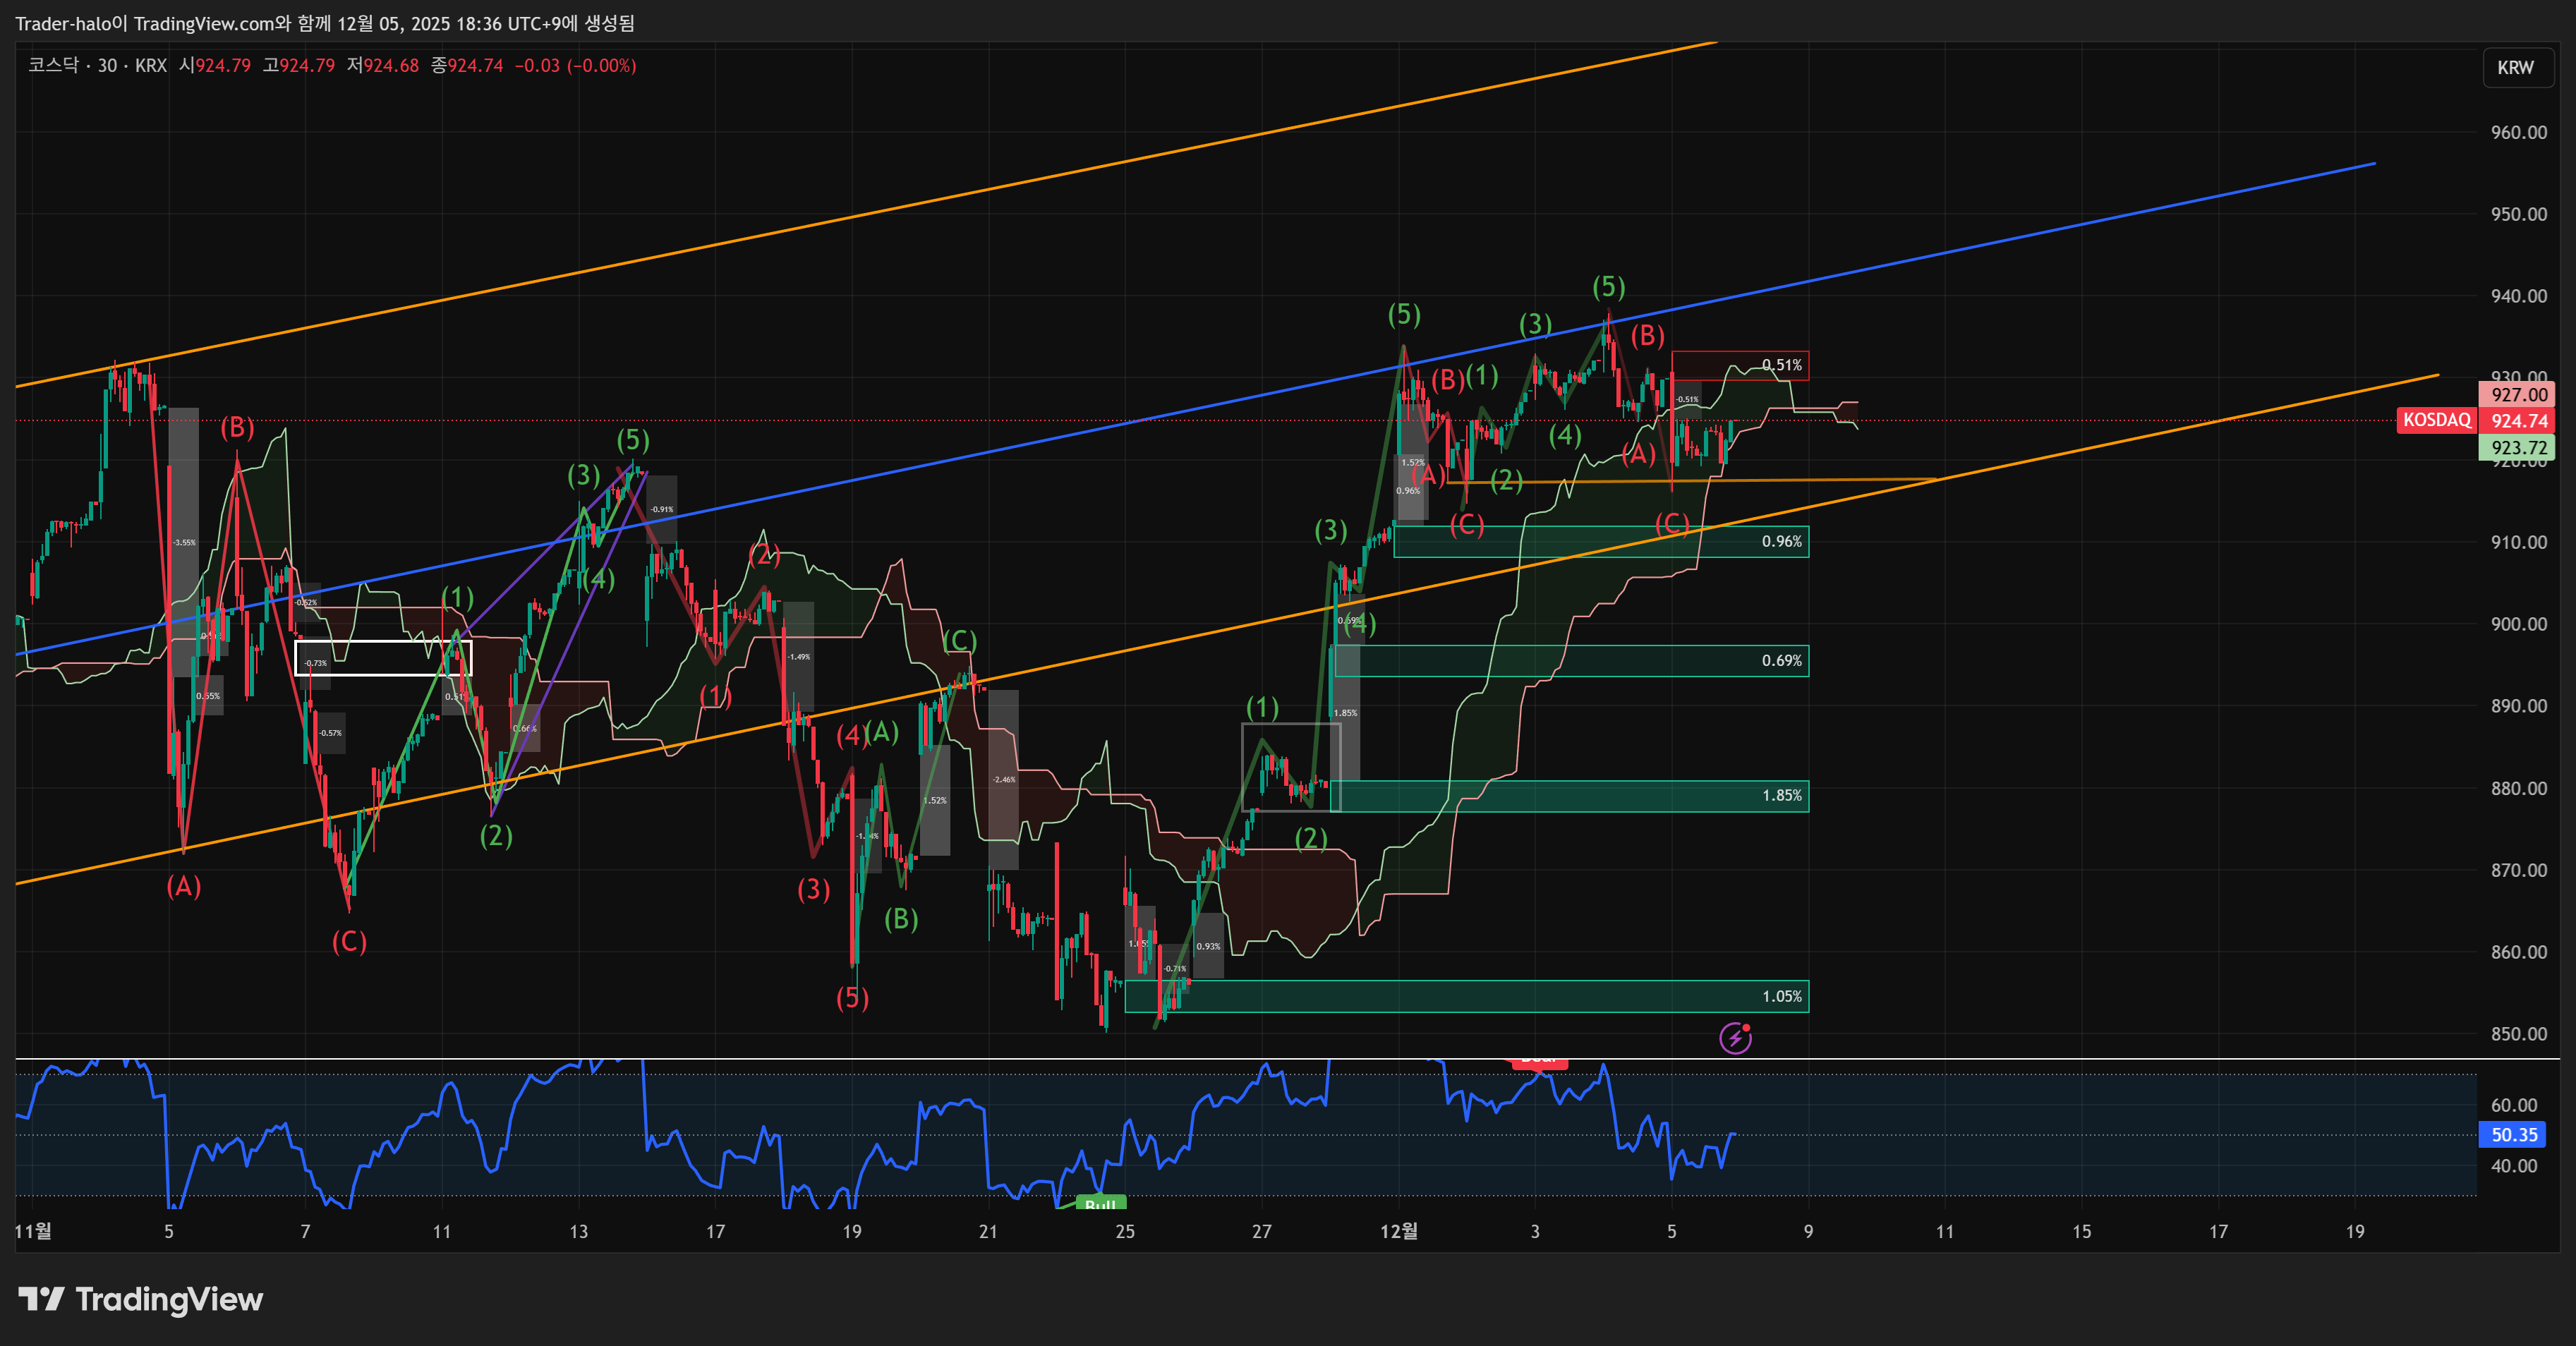
Task: Click the 40.00 oscillator scale label
Action: [2514, 1166]
